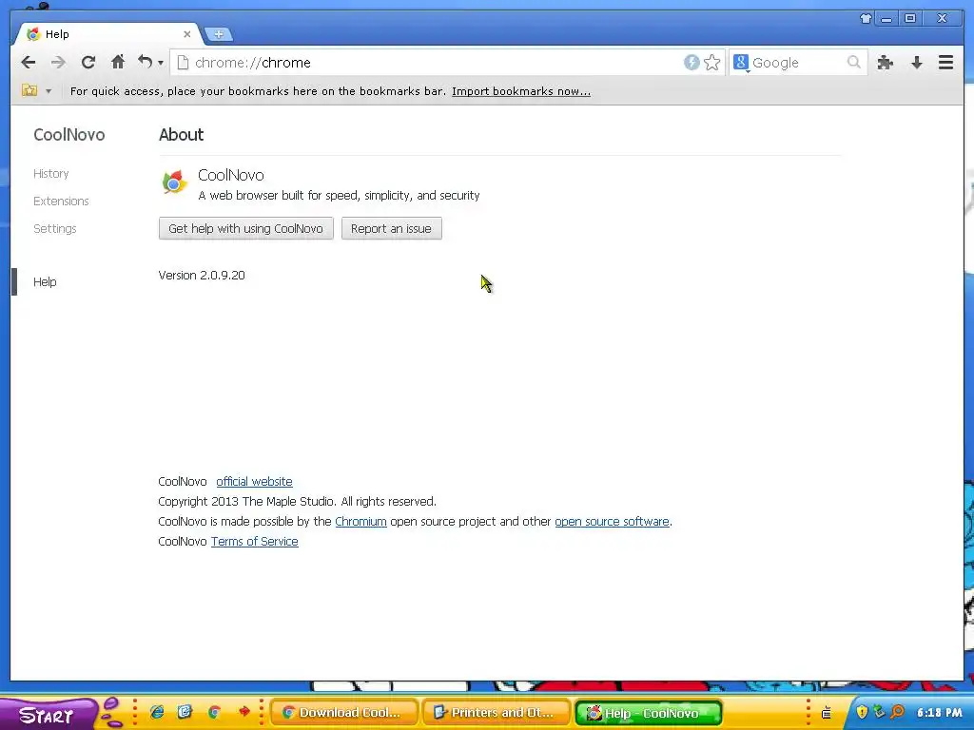Click Import bookmarks now link
Viewport: 974px width, 730px height.
(520, 91)
